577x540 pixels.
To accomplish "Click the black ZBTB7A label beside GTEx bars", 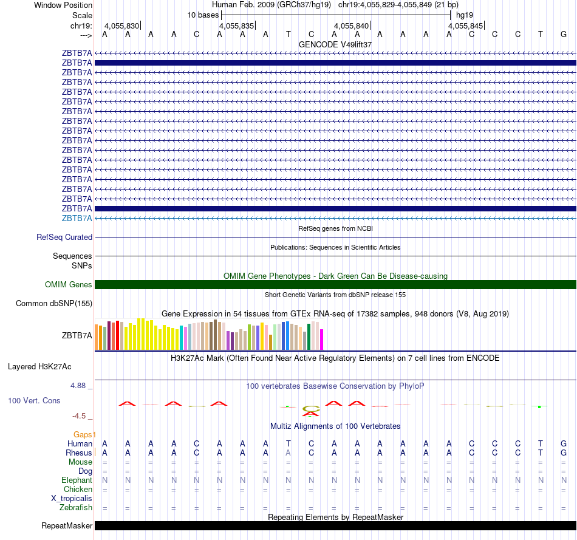I will [77, 335].
